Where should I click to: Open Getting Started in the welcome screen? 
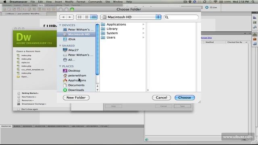pos(30,93)
